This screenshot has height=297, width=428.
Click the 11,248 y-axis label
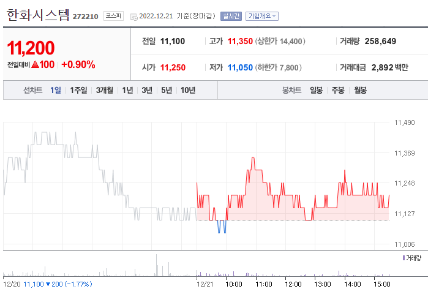pos(405,183)
